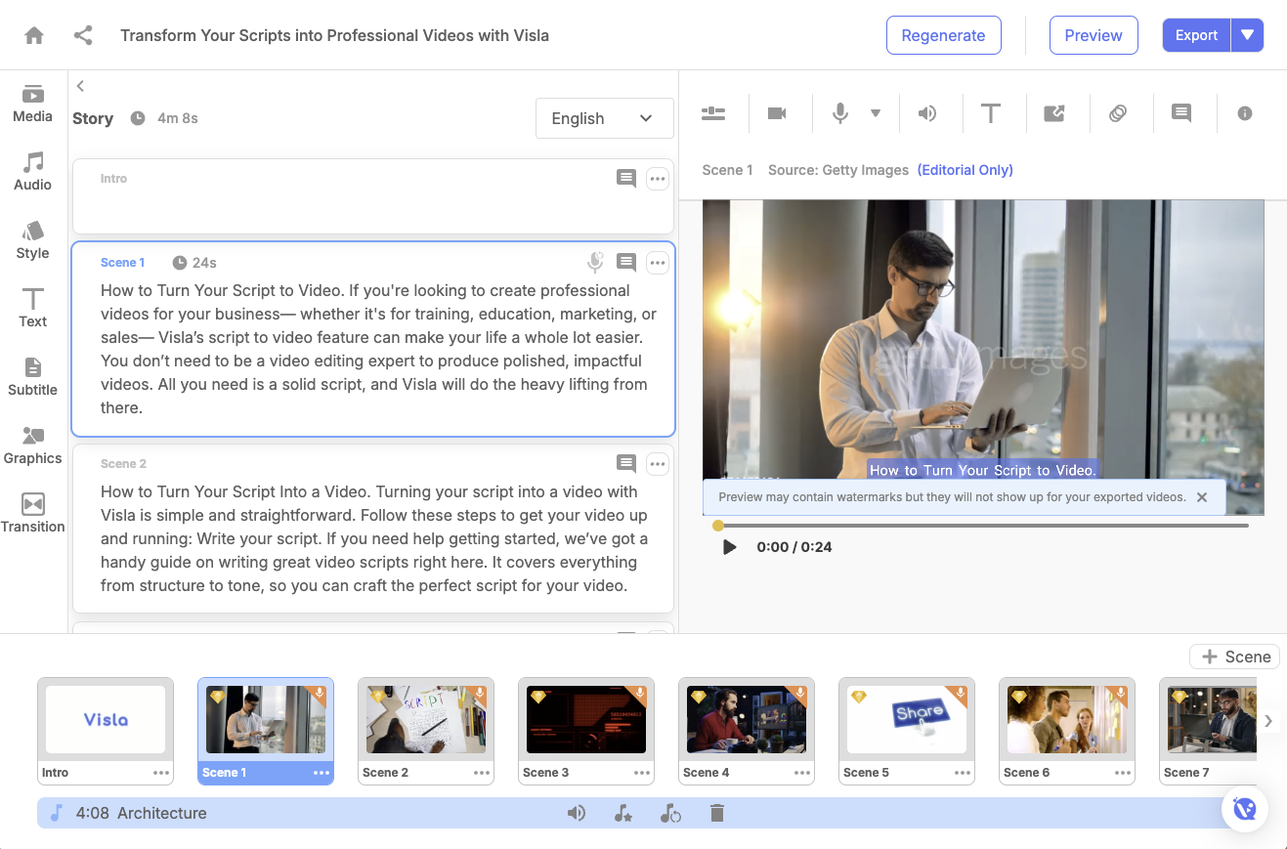Open the microphone voice dropdown in the toolbar
The height and width of the screenshot is (849, 1287).
tap(876, 112)
